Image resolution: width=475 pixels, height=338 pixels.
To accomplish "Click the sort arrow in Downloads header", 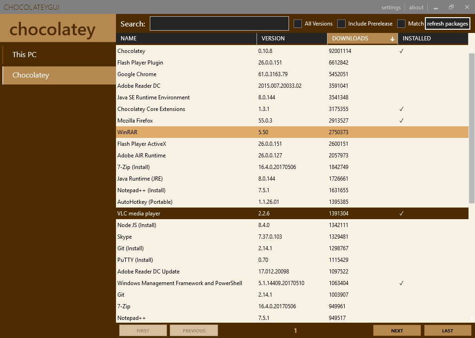I will tap(392, 39).
